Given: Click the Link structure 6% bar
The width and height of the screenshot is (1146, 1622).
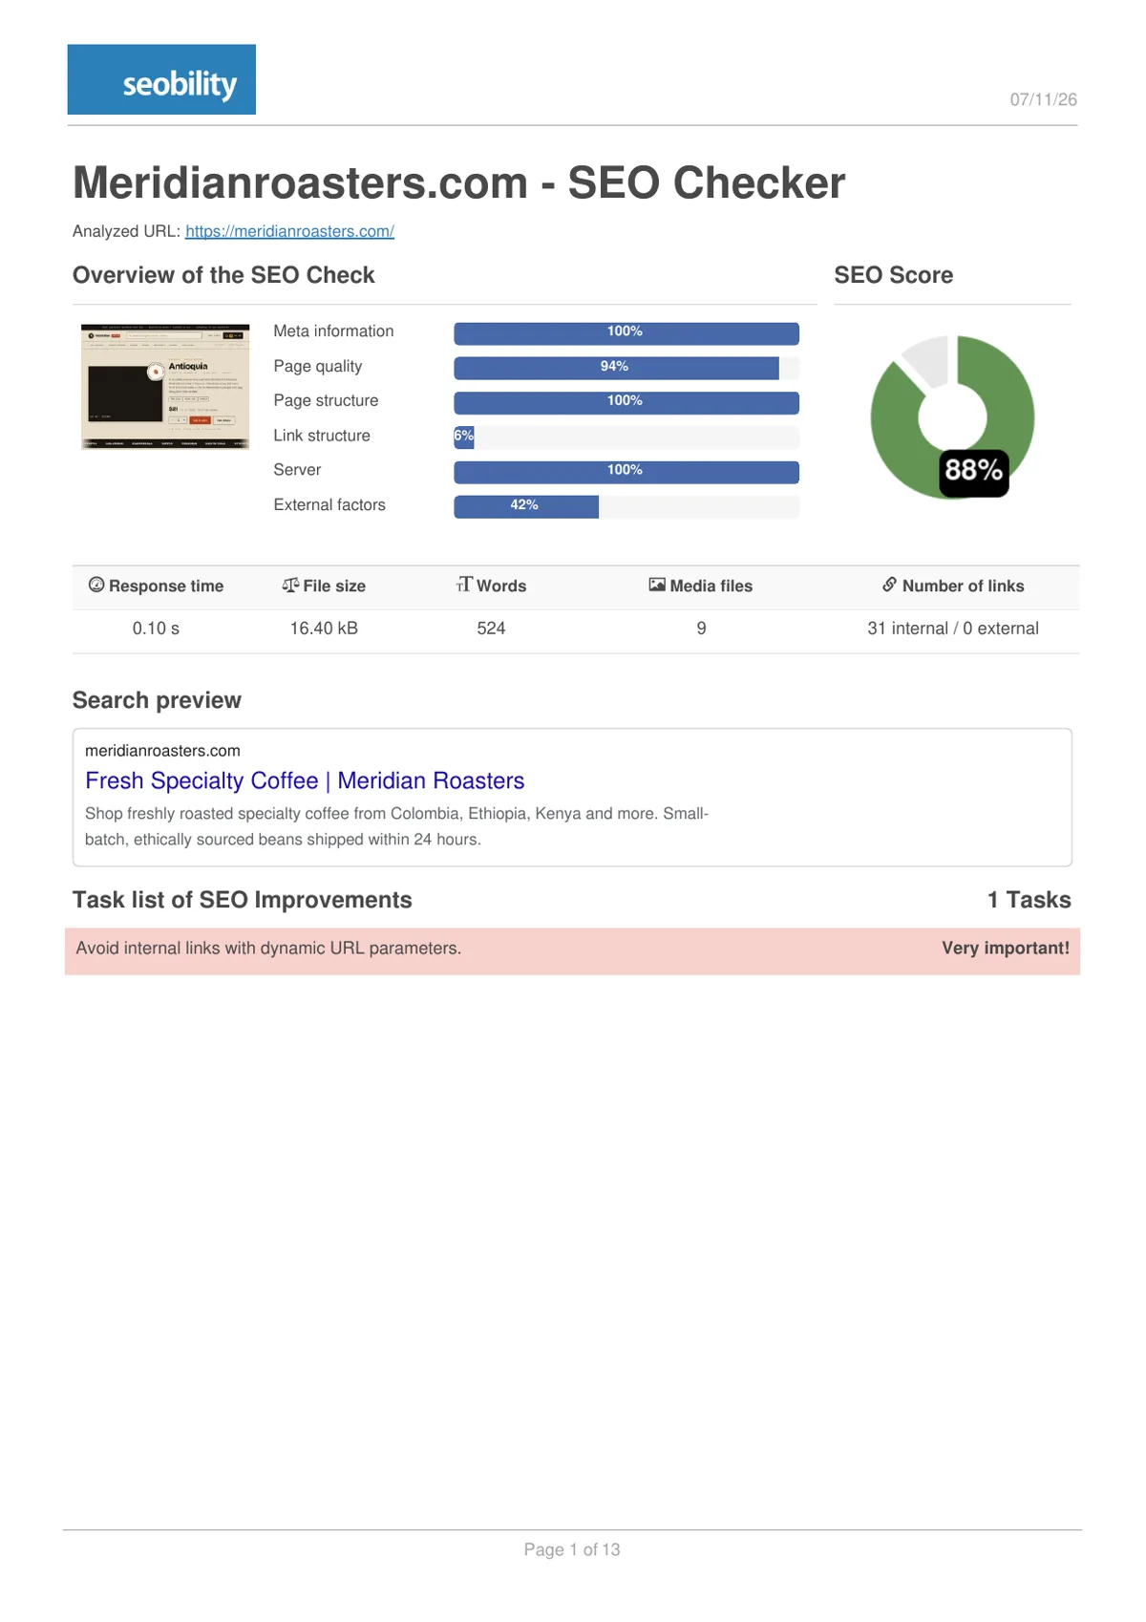Looking at the screenshot, I should 626,437.
